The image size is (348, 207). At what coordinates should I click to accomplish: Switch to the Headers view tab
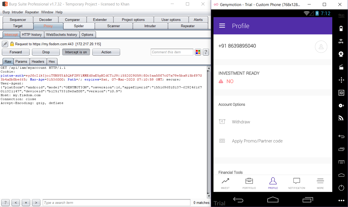(x=38, y=61)
